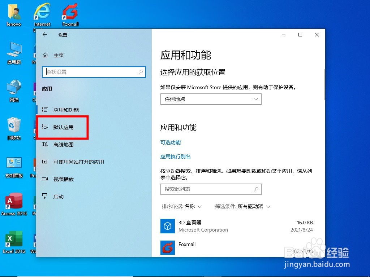Click the 此电脑 desktop icon
Viewport: 370px width, 277px height.
point(14,53)
